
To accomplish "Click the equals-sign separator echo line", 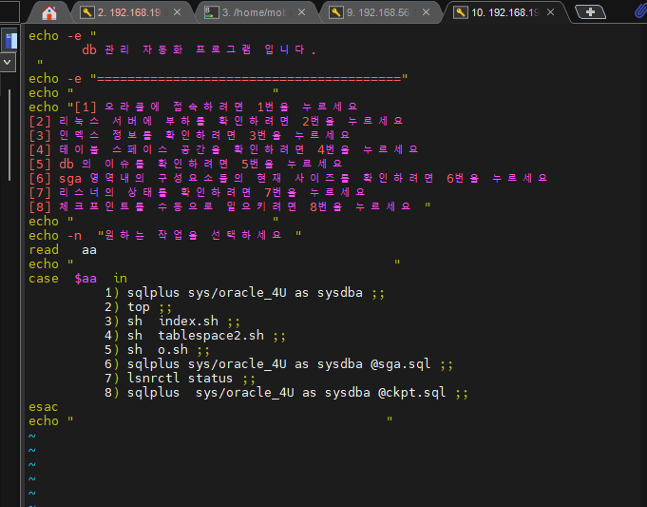I will (x=219, y=78).
